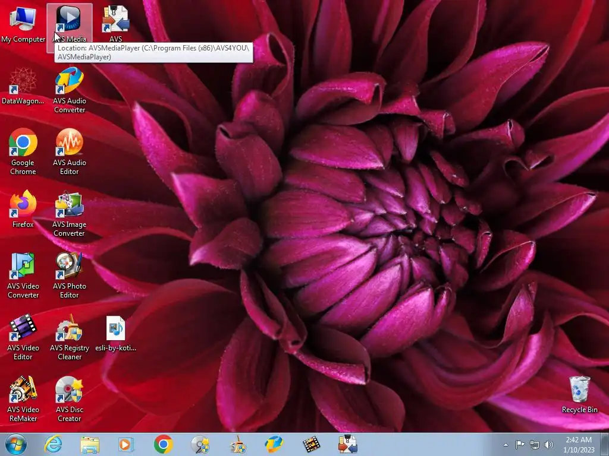Launch Internet Explorer from the taskbar

(x=53, y=444)
